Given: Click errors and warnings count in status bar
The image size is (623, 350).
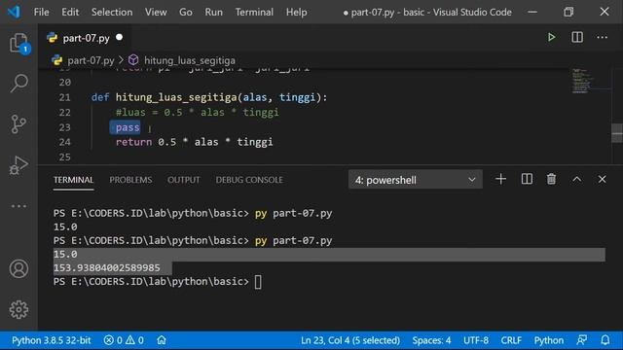Looking at the screenshot, I should [x=124, y=340].
